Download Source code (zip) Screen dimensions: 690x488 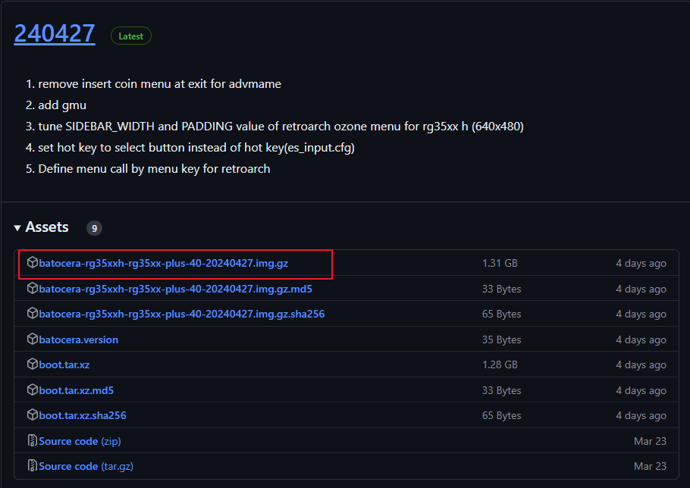(x=80, y=441)
